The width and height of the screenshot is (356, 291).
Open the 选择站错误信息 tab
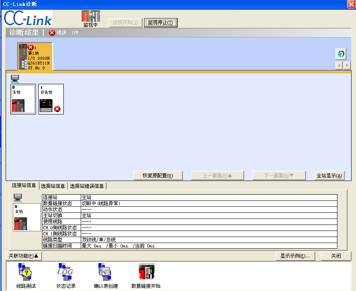pyautogui.click(x=87, y=186)
